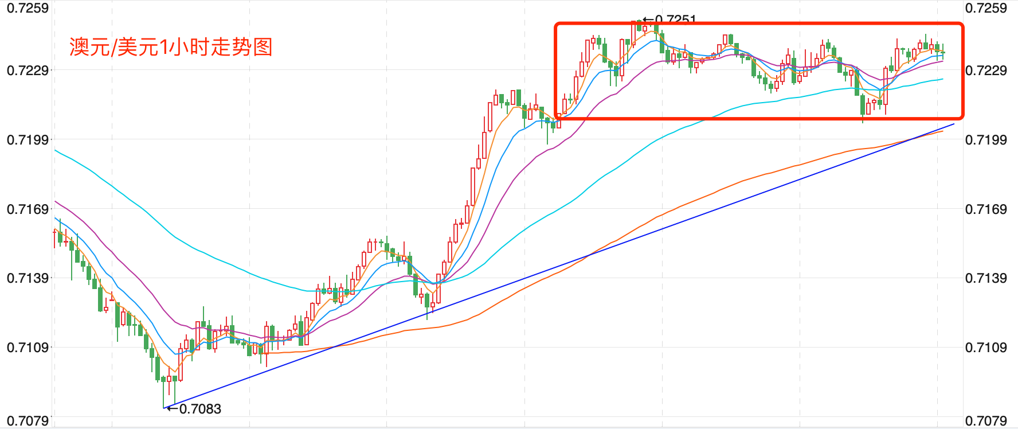
Task: Click the 0.7199 label on left axis
Action: [28, 140]
